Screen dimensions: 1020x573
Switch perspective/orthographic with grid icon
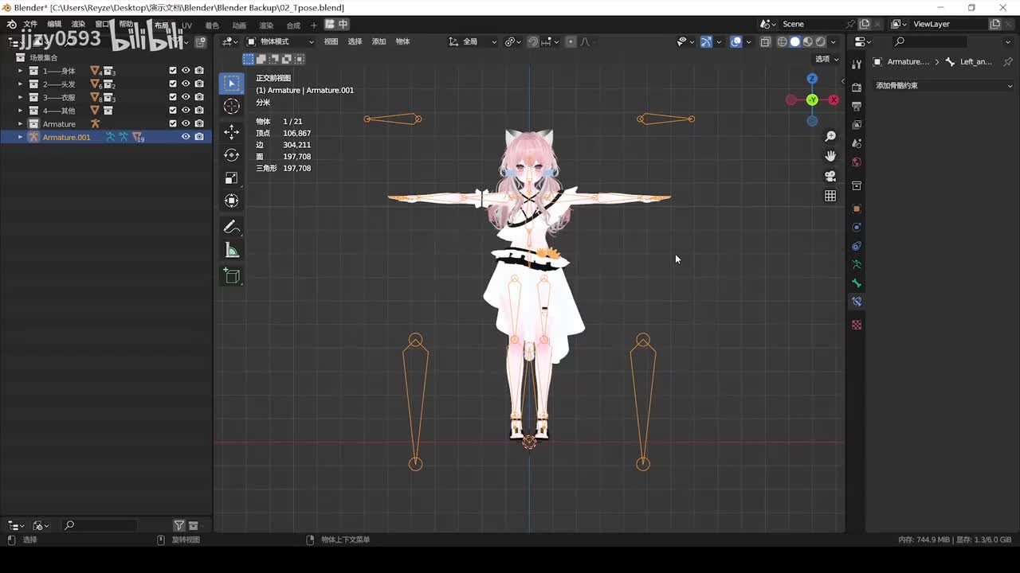(x=830, y=196)
